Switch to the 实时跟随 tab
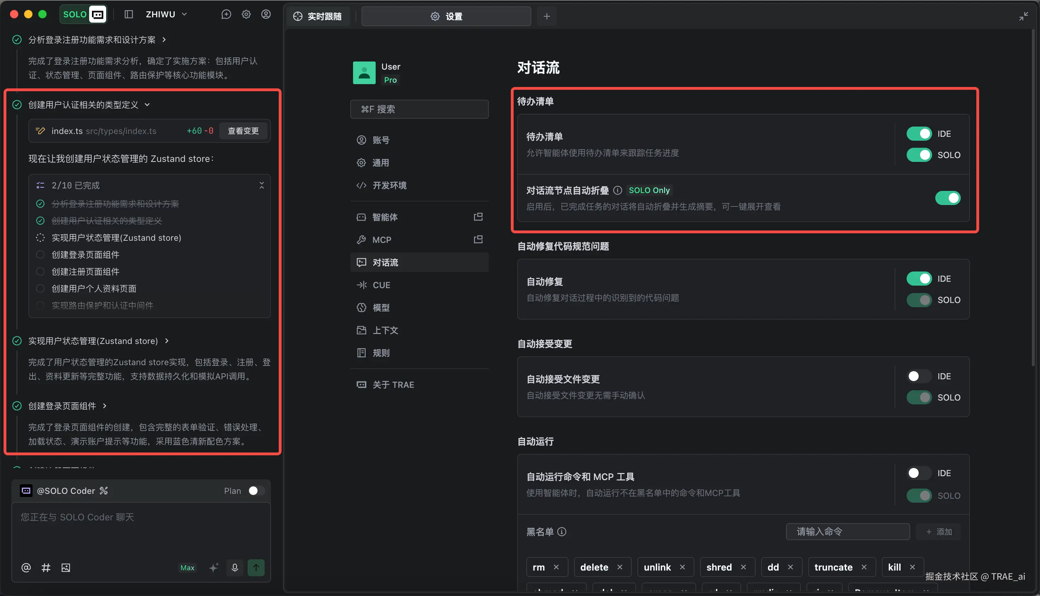 pyautogui.click(x=318, y=16)
